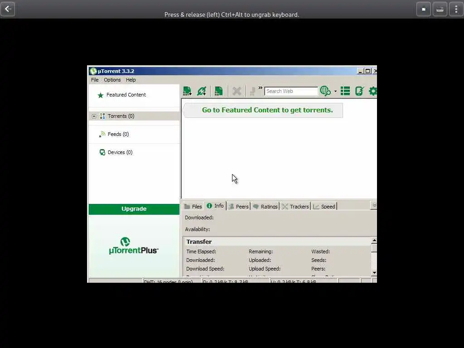This screenshot has width=464, height=348.
Task: Select Feeds (0) in the sidebar
Action: 134,134
